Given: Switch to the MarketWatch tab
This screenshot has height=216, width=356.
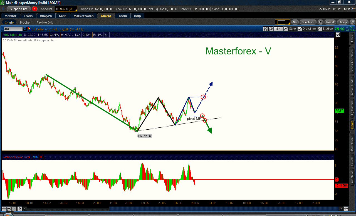Looking at the screenshot, I should click(x=83, y=16).
